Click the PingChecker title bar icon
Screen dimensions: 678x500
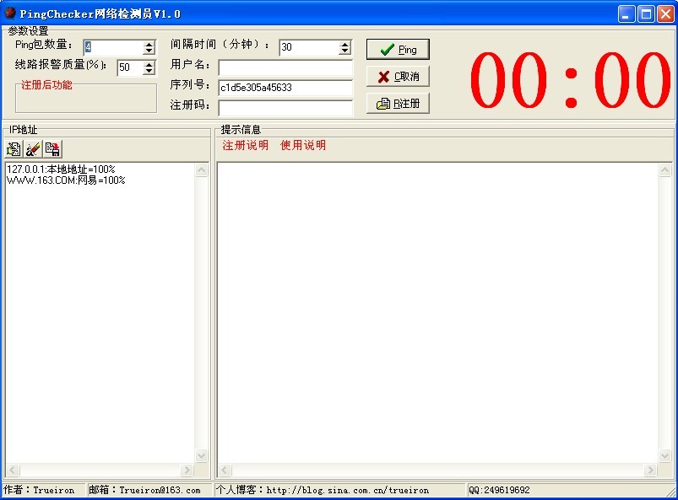point(9,11)
